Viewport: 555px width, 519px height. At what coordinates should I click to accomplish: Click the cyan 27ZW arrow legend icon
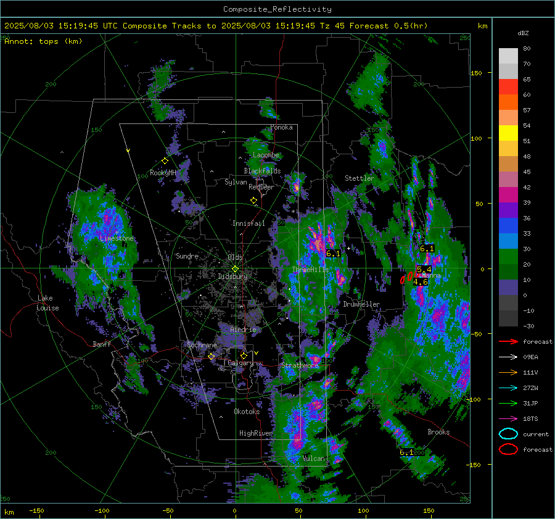point(508,388)
